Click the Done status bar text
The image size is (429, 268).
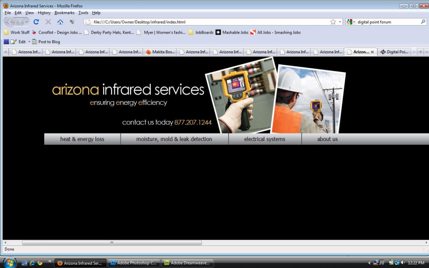(x=9, y=249)
